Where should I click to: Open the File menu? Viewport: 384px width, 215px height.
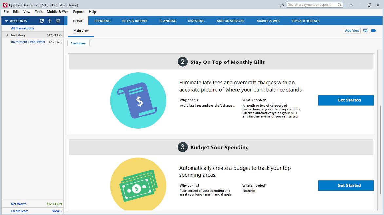(6, 12)
